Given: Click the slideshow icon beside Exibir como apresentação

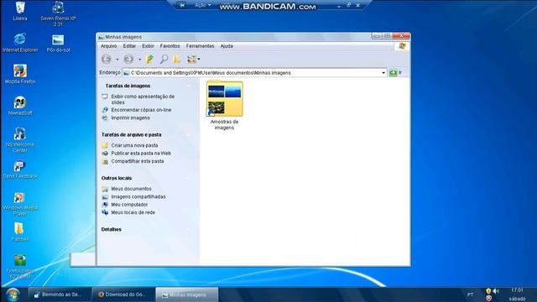Looking at the screenshot, I should (x=105, y=97).
